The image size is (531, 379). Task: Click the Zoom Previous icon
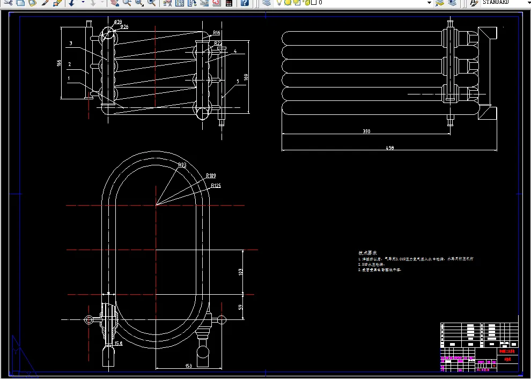click(x=152, y=2)
